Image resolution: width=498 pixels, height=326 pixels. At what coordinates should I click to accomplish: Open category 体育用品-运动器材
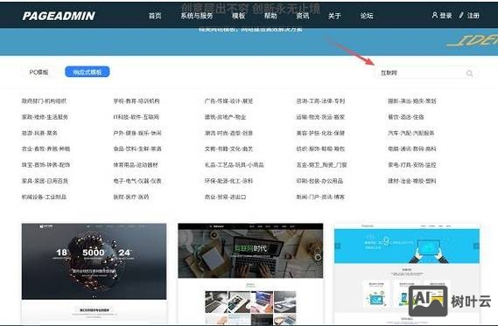click(136, 165)
